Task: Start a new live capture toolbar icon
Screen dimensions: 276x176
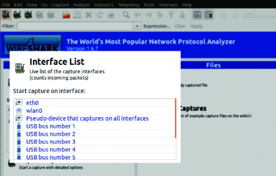Action: [29, 15]
